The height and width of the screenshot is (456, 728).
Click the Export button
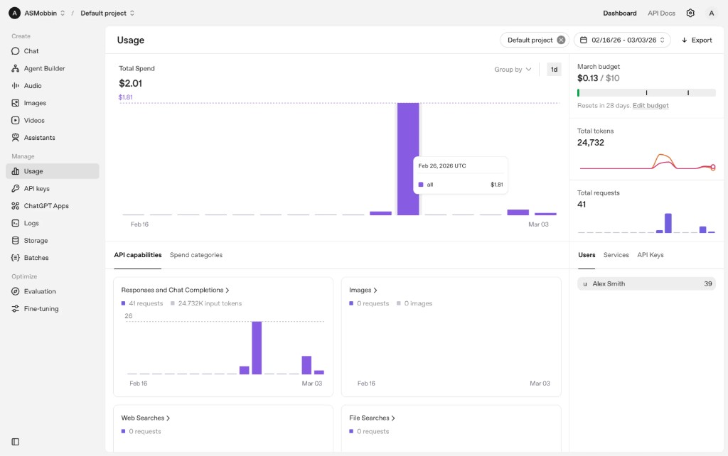[697, 40]
